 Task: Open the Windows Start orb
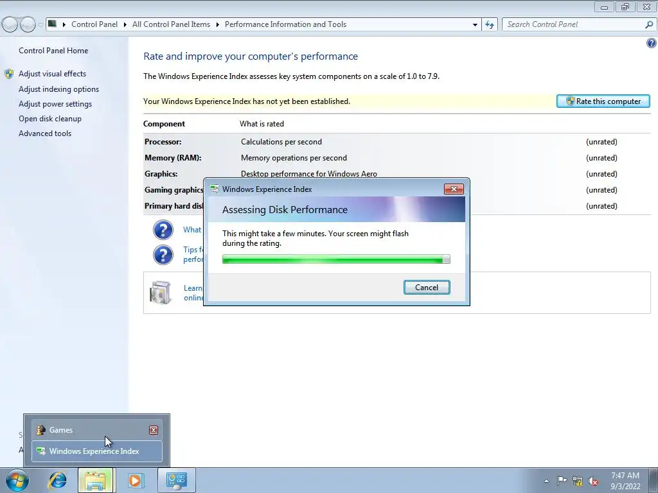[x=17, y=480]
